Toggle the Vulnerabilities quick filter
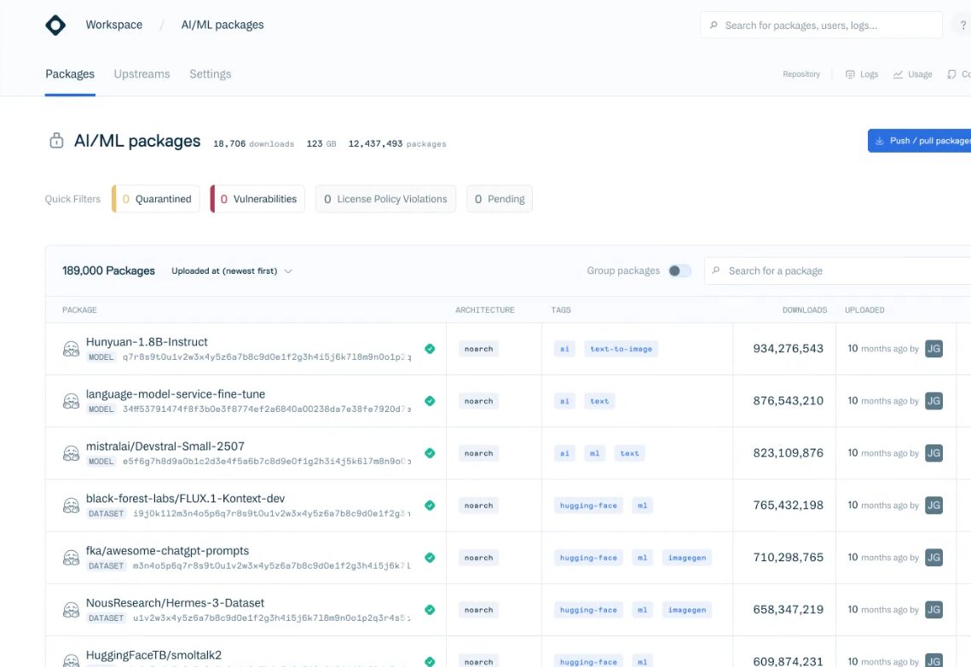The width and height of the screenshot is (971, 667). (257, 199)
